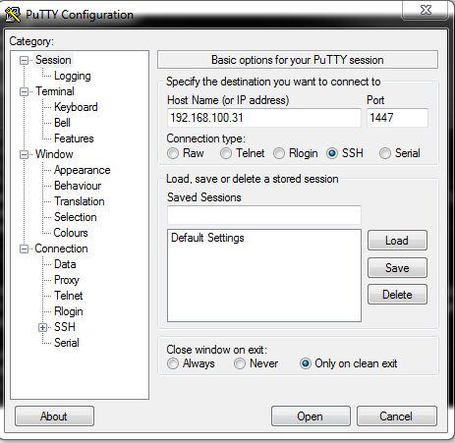The height and width of the screenshot is (443, 455).
Task: Collapse the Connection tree node
Action: 24,249
